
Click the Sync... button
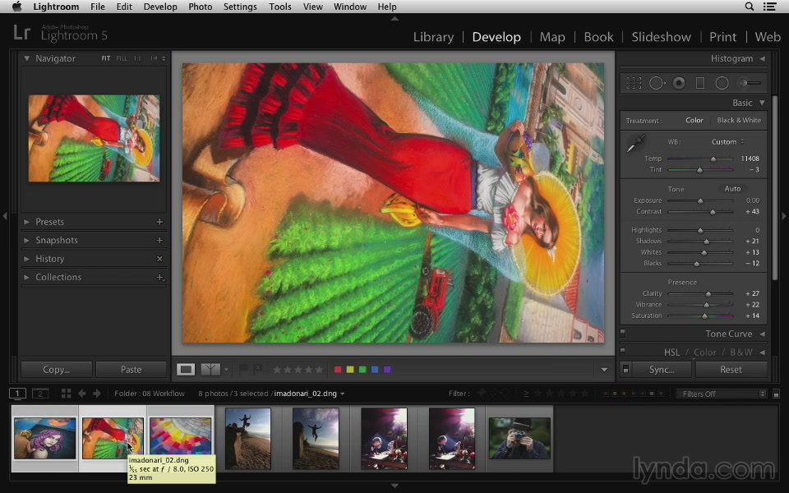pyautogui.click(x=662, y=370)
